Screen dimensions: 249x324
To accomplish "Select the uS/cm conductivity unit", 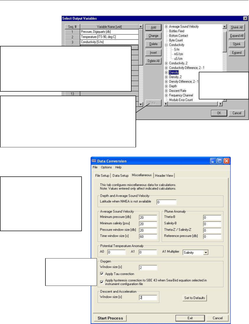I will (x=178, y=59).
